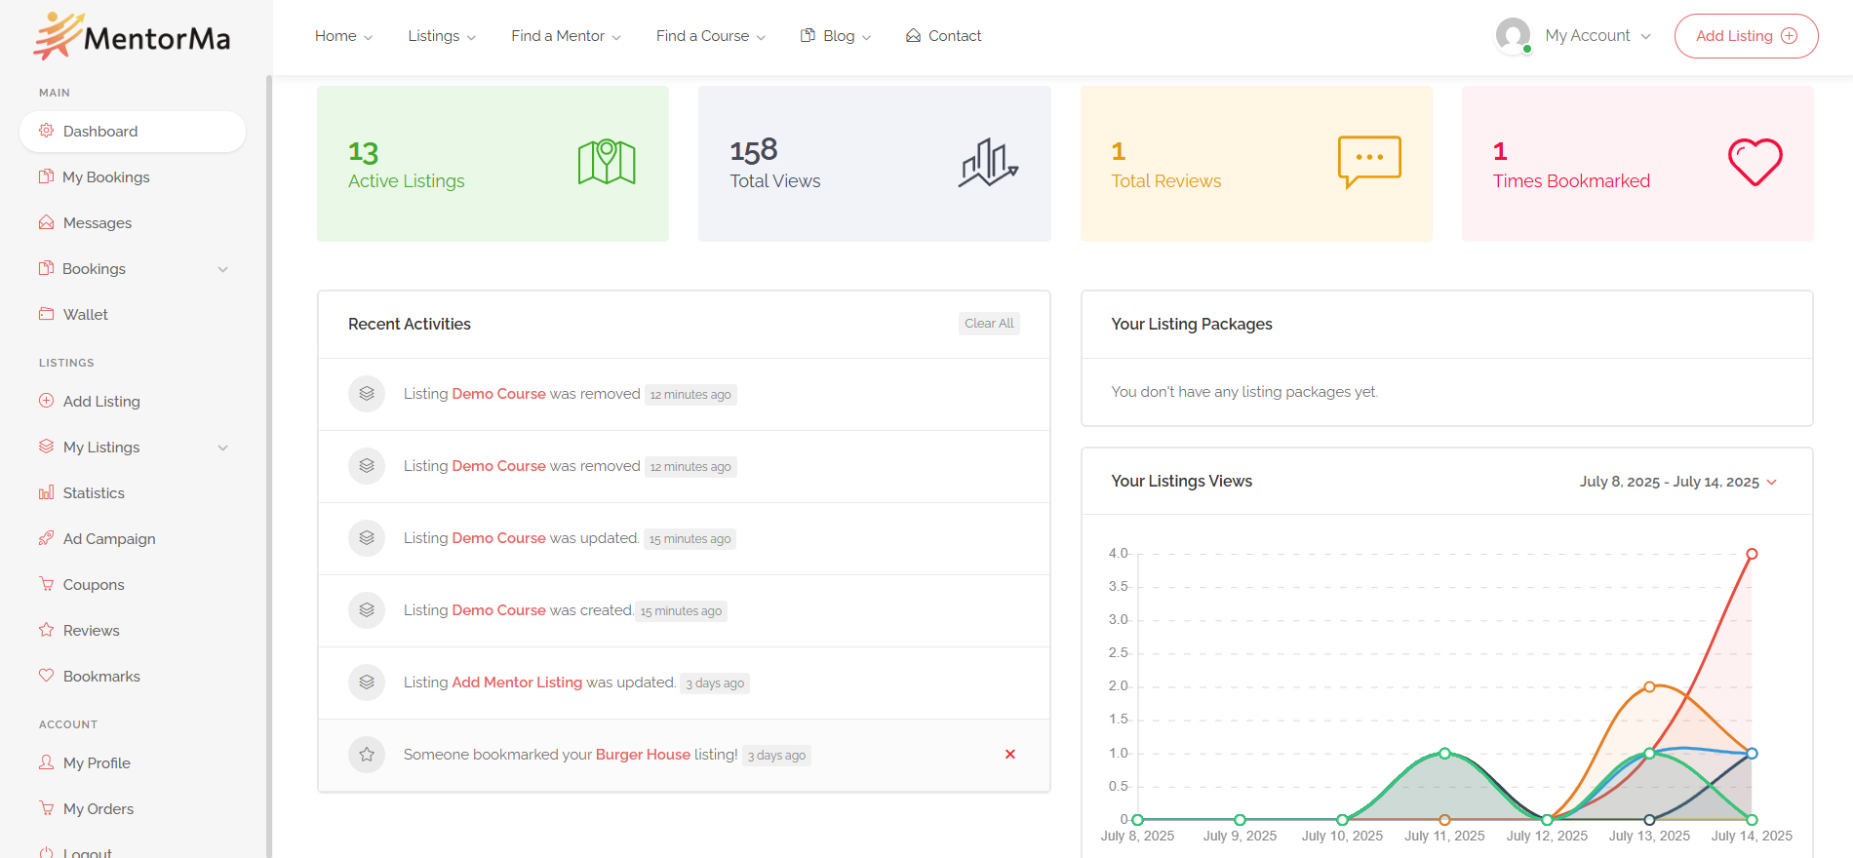Click the Total Reviews speech bubble icon
This screenshot has width=1853, height=858.
1369,162
